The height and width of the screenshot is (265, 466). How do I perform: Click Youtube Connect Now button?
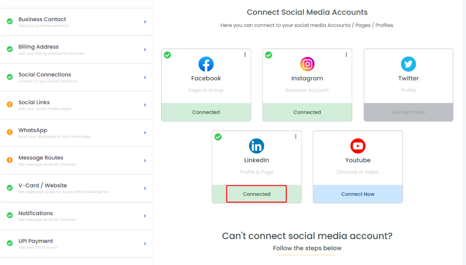tap(358, 194)
